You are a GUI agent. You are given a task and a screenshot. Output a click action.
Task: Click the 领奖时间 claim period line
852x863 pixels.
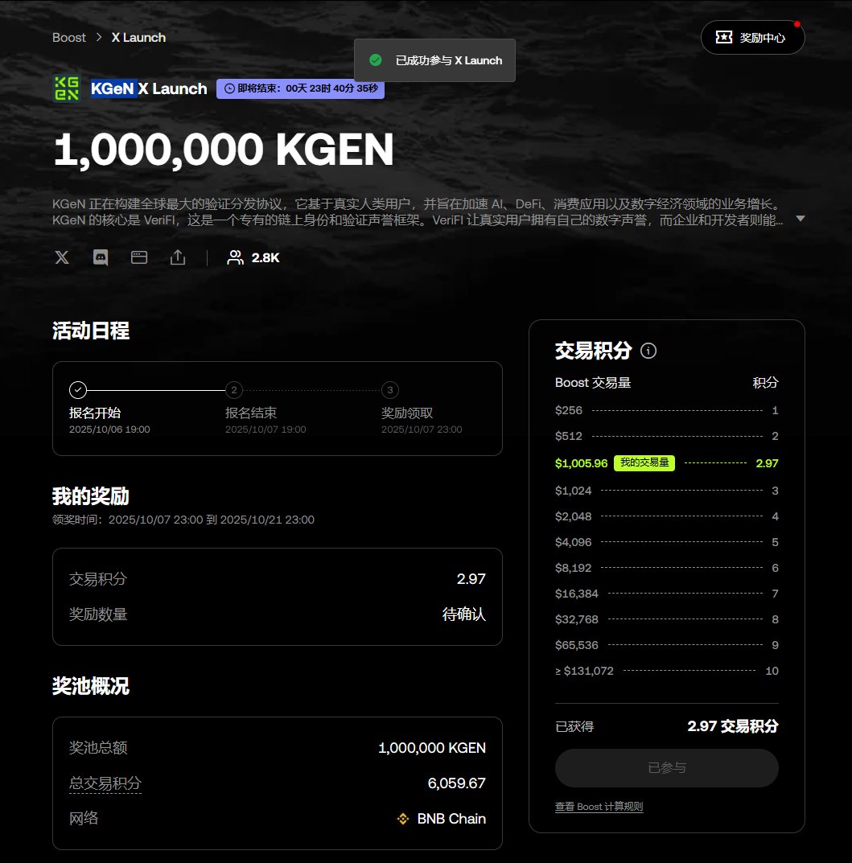tap(183, 520)
